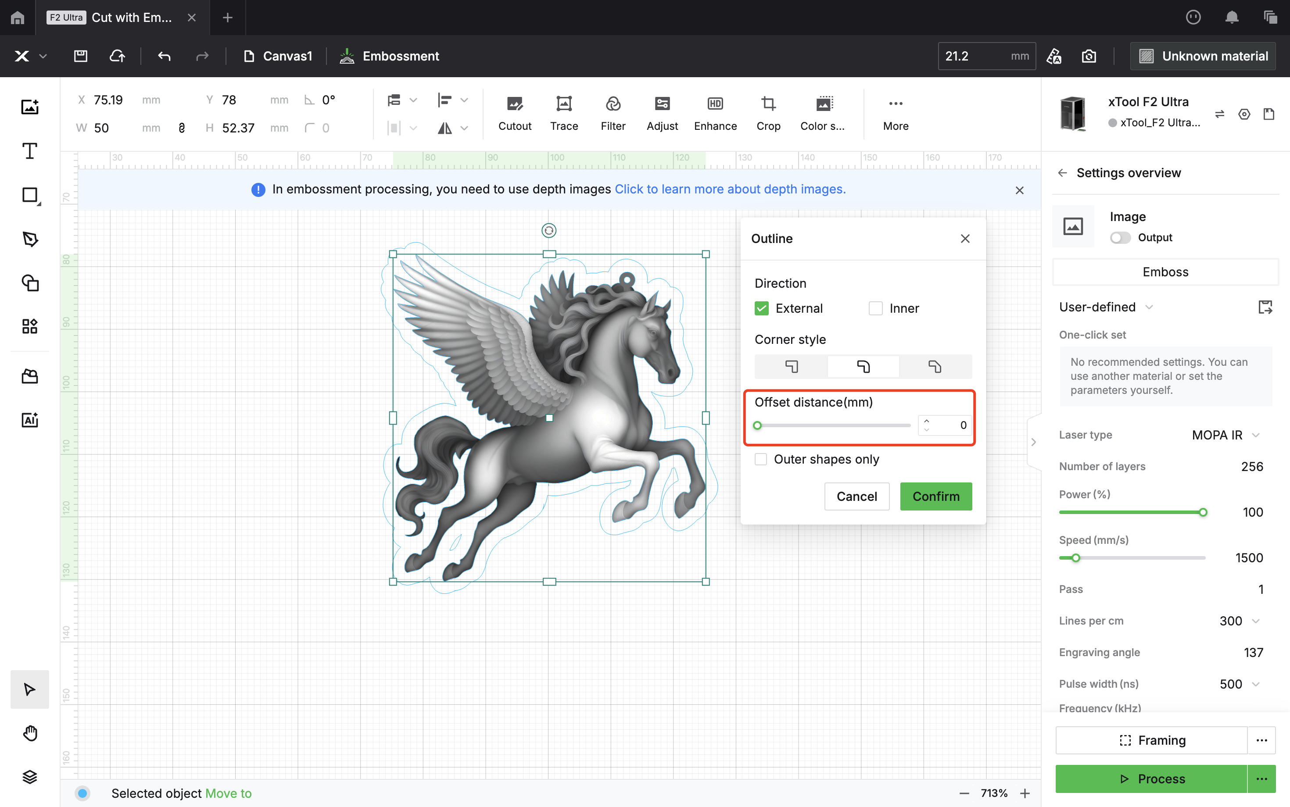Open a new tab with plus button
Screen dimensions: 1290x807
coord(227,18)
